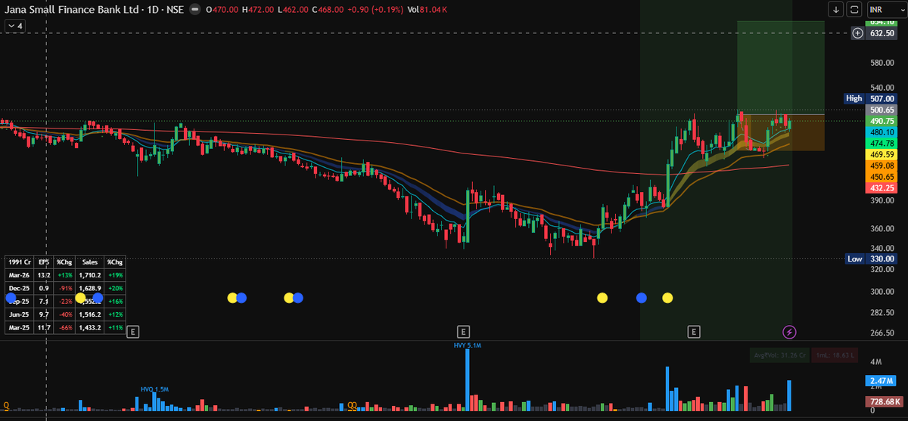Click the orange 450.65 price label
This screenshot has height=421, width=908.
click(882, 176)
